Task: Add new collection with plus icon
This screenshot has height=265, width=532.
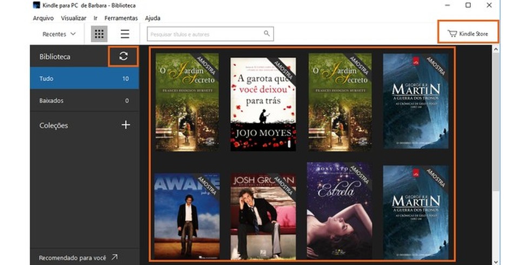Action: tap(126, 125)
